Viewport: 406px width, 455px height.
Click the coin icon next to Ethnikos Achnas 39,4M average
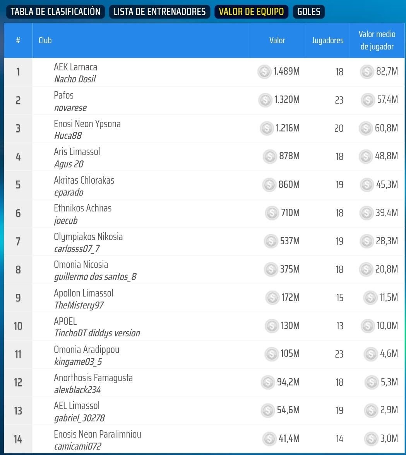pyautogui.click(x=366, y=213)
